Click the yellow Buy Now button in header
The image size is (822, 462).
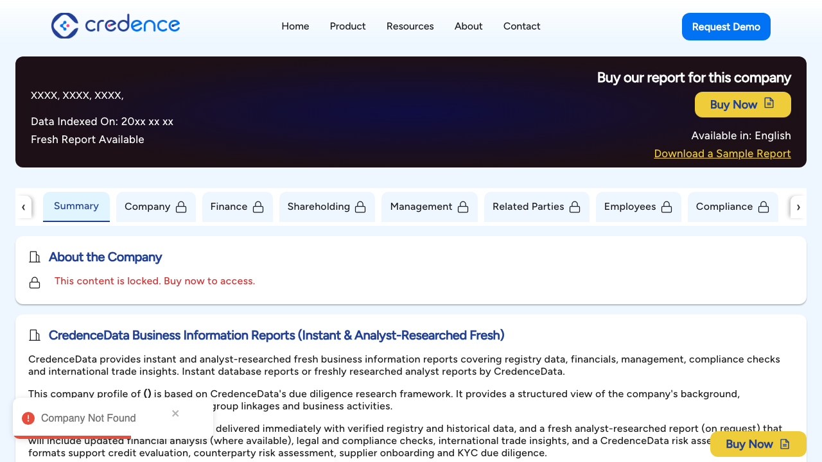(x=742, y=104)
